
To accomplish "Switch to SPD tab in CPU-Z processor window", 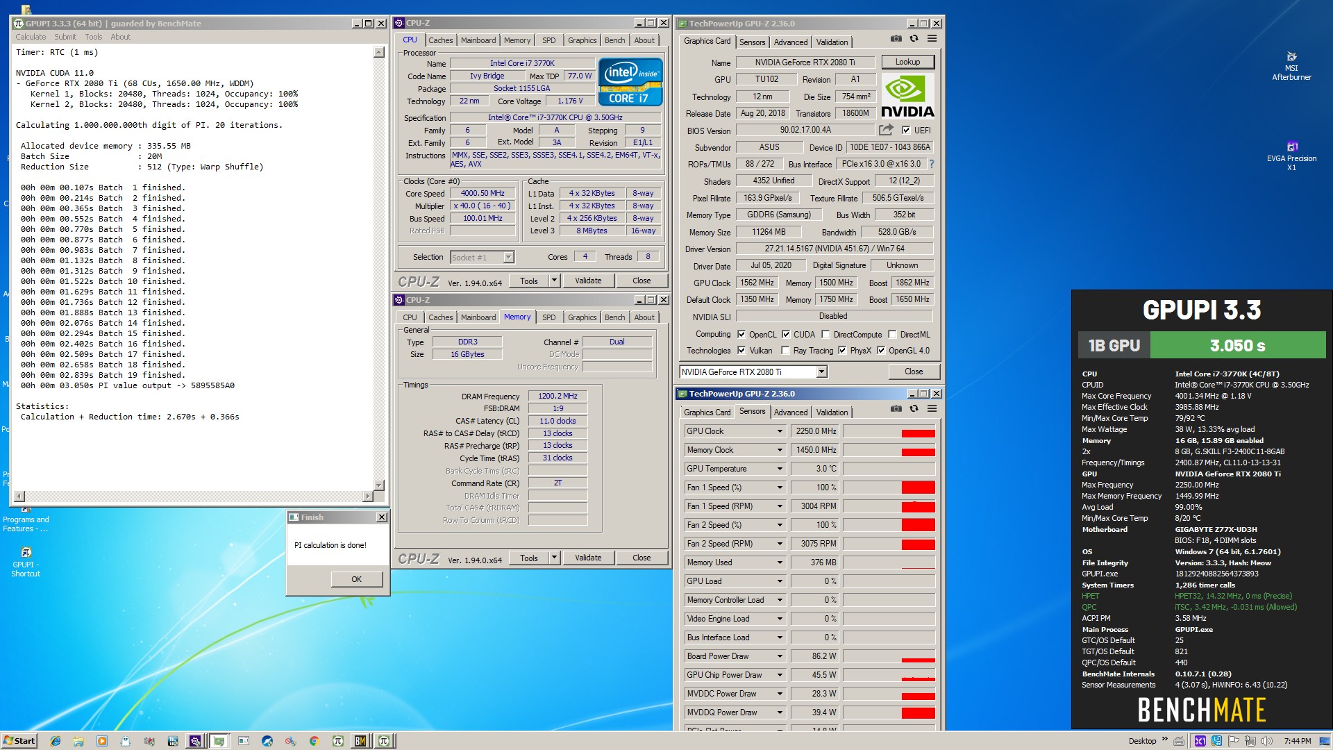I will (548, 40).
